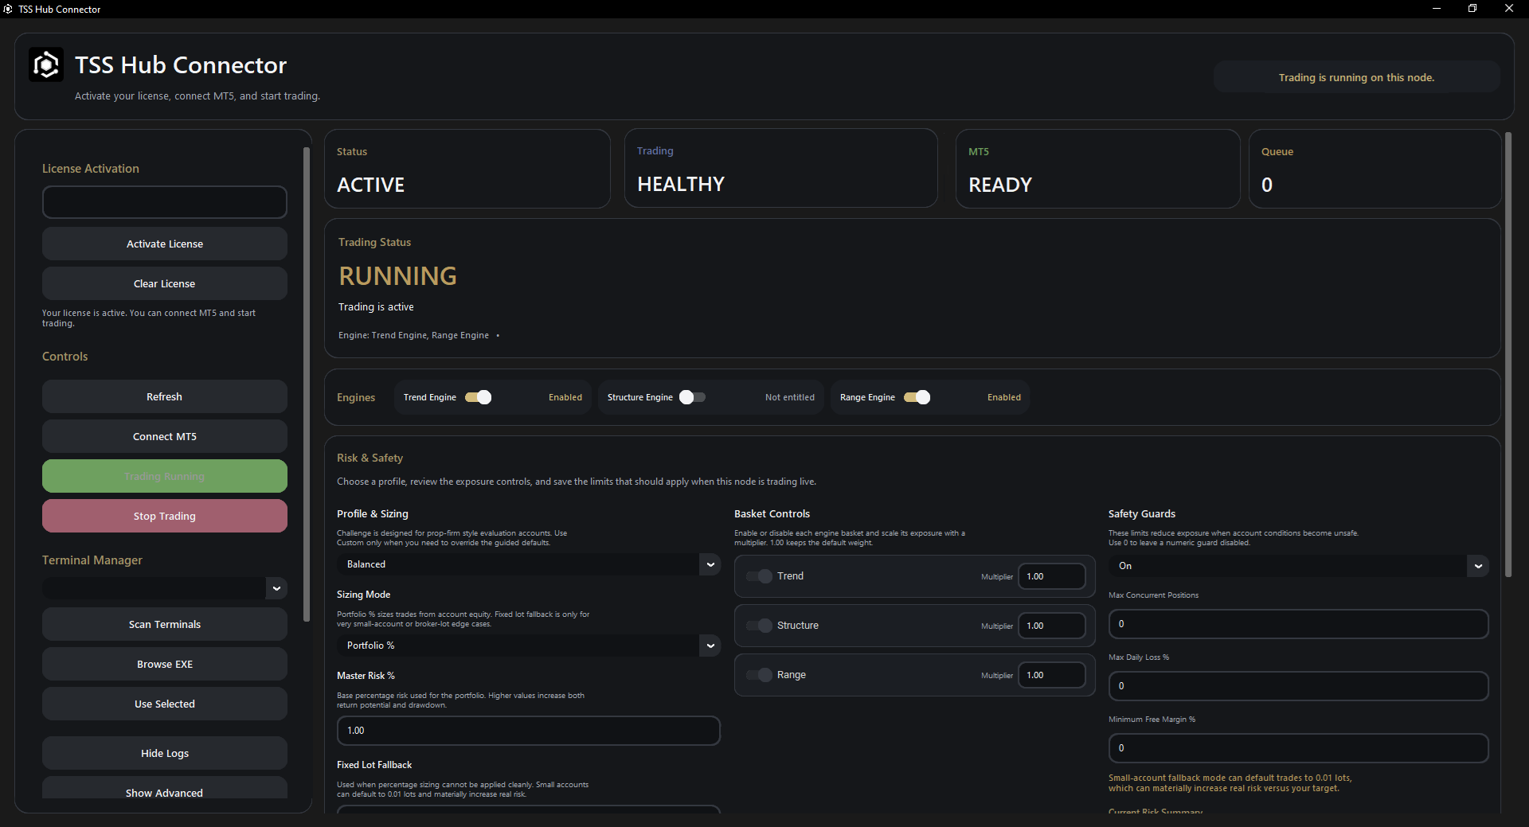The image size is (1529, 827).
Task: Click the TSS Hub Connector logo icon
Action: (46, 64)
